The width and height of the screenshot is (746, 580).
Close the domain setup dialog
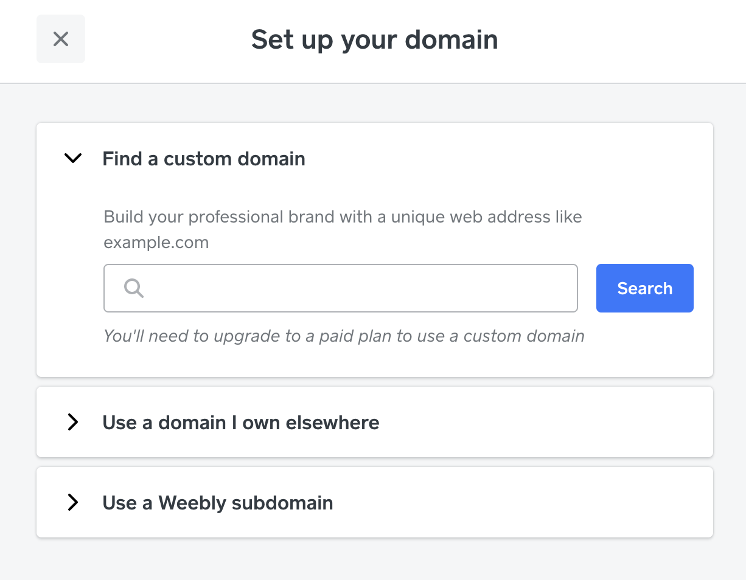[61, 40]
